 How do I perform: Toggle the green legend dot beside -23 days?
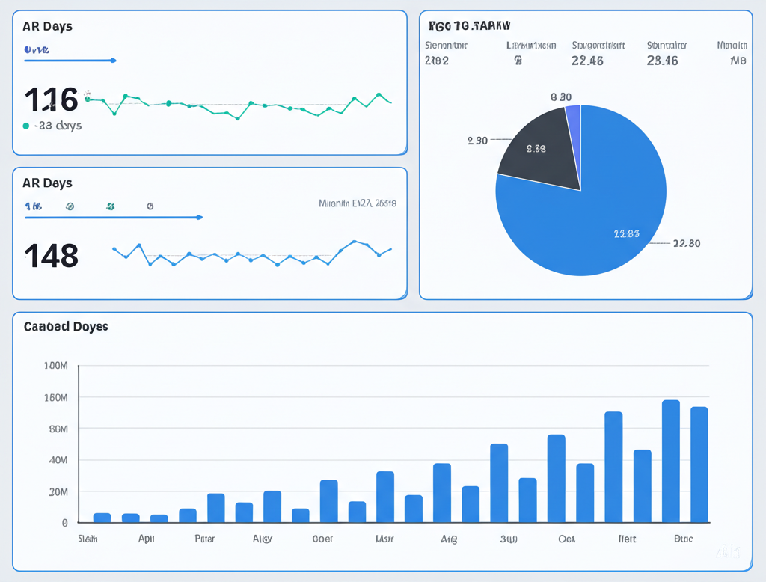coord(26,126)
